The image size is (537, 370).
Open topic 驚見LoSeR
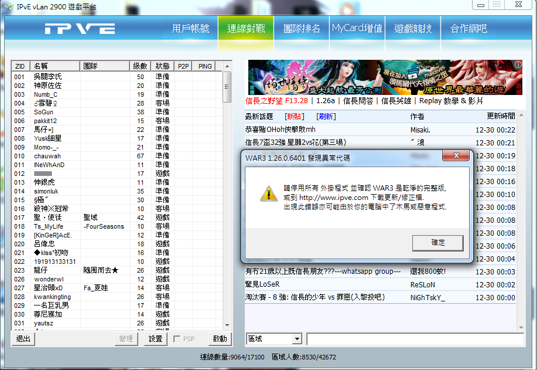[x=262, y=284]
